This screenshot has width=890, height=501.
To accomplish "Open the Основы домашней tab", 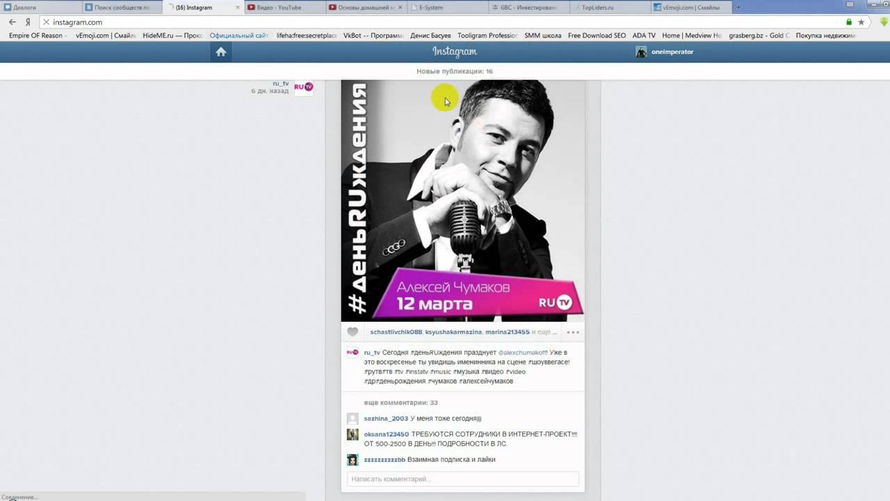I will (x=366, y=7).
